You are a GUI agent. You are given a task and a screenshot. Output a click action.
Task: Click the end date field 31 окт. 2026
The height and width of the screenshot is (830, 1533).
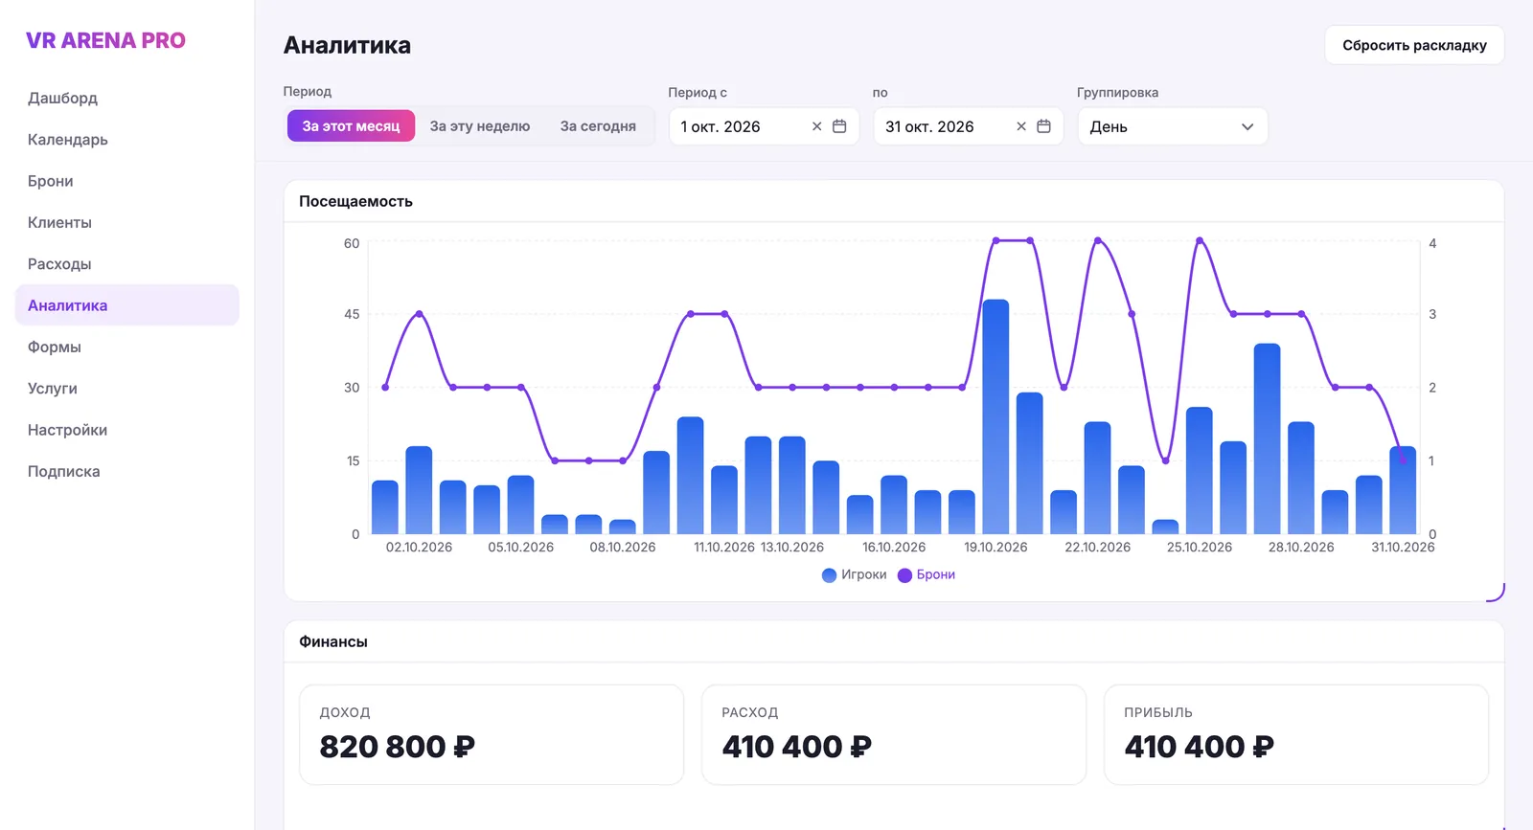(x=968, y=126)
